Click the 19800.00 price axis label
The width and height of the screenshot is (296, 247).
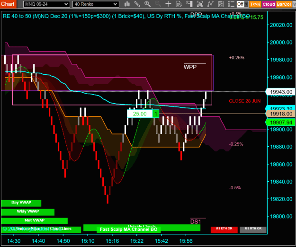(x=281, y=216)
